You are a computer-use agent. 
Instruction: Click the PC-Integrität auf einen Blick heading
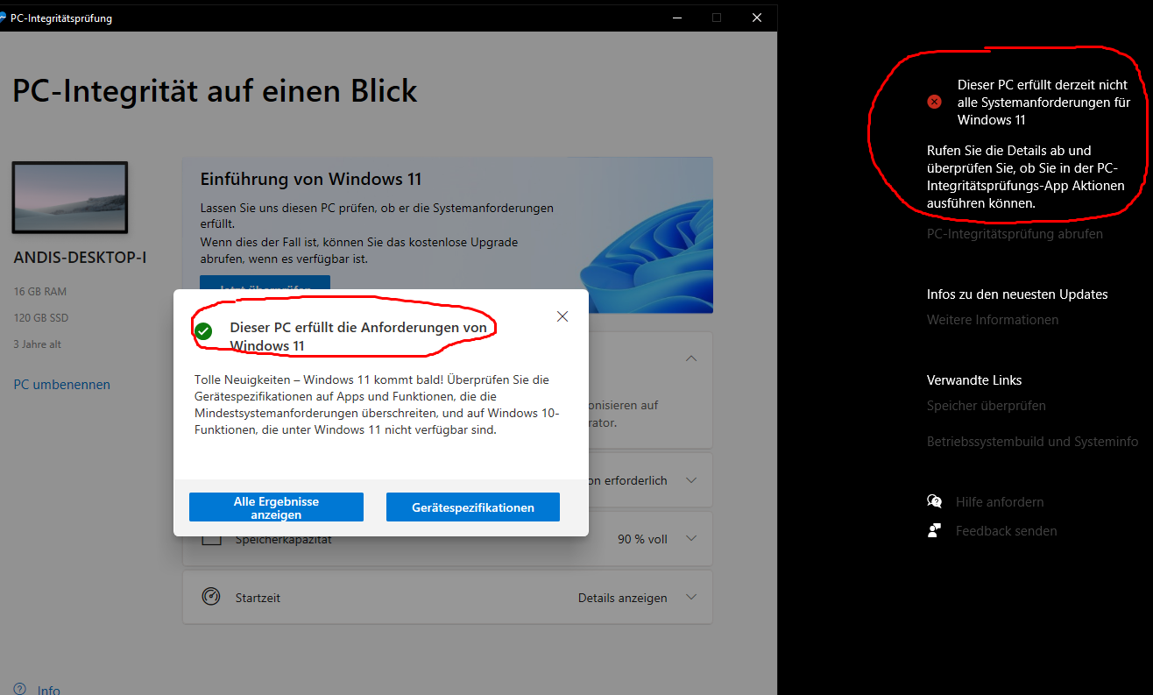pyautogui.click(x=216, y=90)
